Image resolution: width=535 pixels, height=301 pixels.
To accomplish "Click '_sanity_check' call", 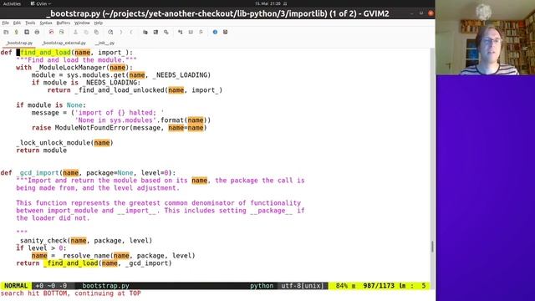I will 41,241.
